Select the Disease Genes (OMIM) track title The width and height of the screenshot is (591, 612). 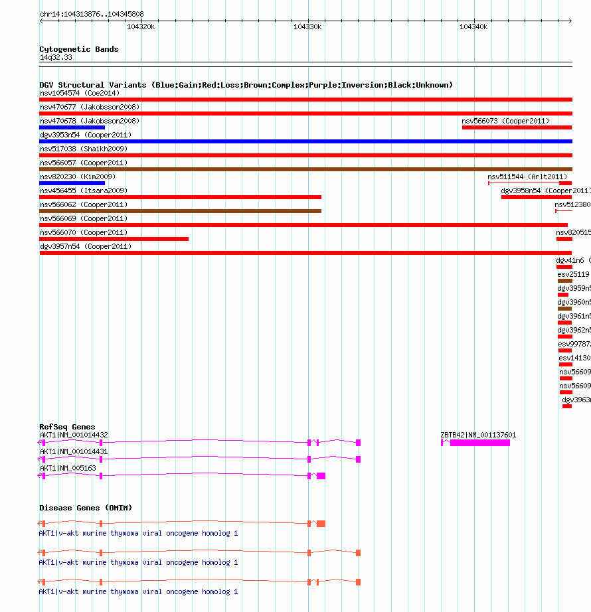tap(86, 508)
